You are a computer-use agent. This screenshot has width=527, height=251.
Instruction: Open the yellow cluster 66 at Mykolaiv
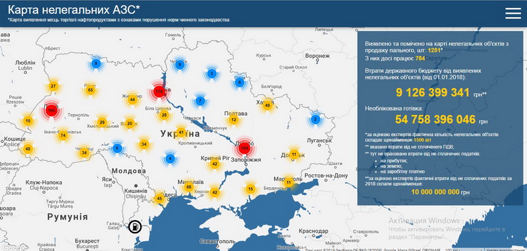(189, 187)
